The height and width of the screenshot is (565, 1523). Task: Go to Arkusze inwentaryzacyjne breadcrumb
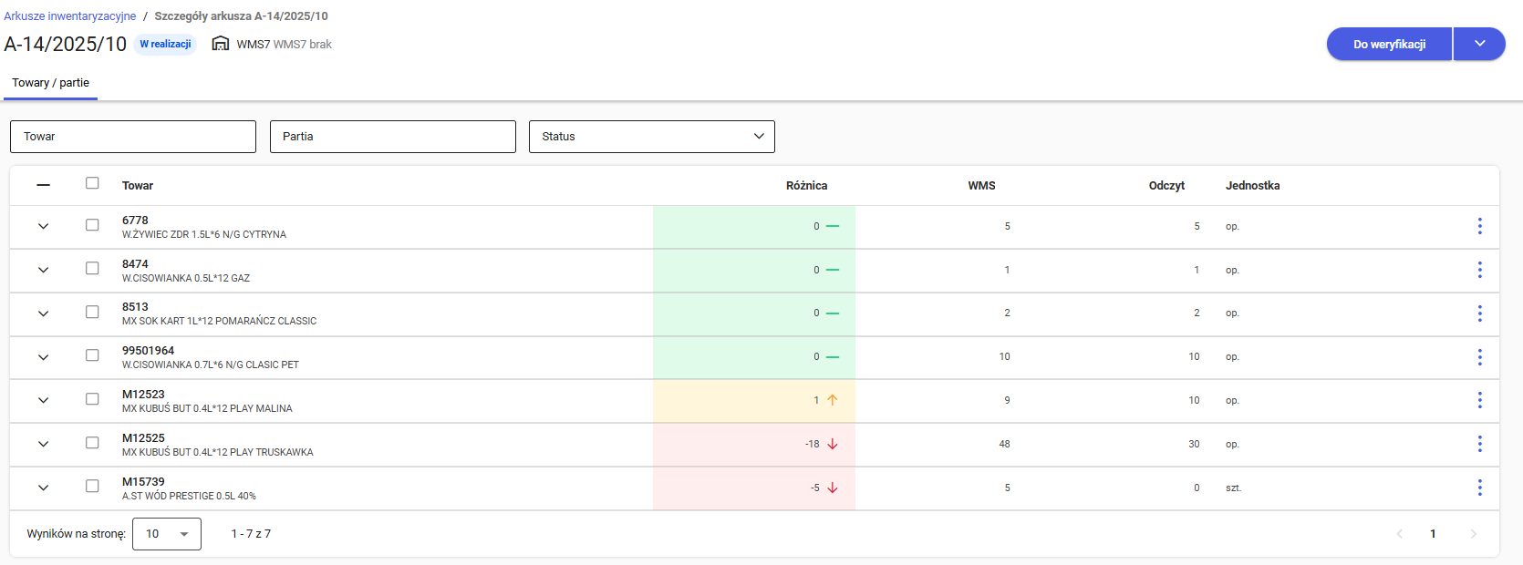pos(70,16)
